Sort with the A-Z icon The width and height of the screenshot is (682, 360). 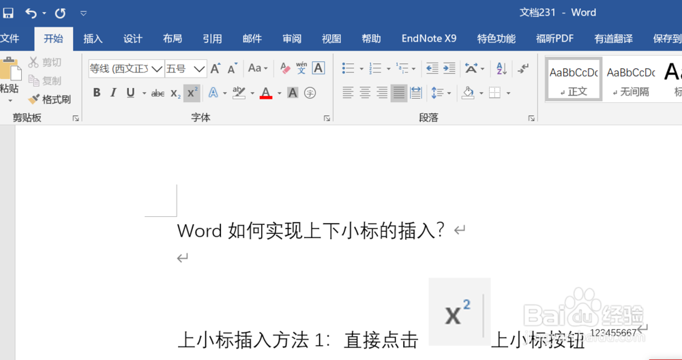[x=501, y=68]
